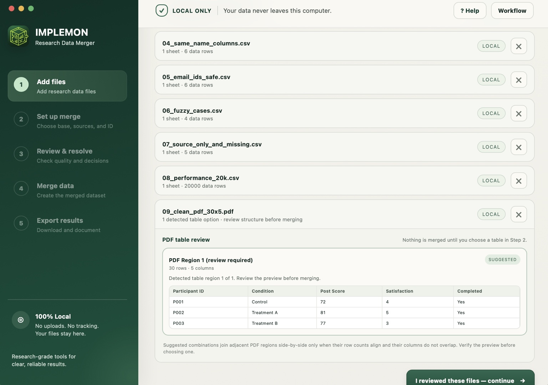Select file name 07_source_only_and_missing.csv

212,144
